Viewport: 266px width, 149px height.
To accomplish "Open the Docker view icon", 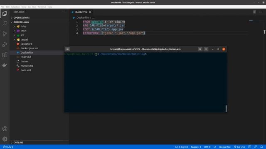I will [5, 65].
